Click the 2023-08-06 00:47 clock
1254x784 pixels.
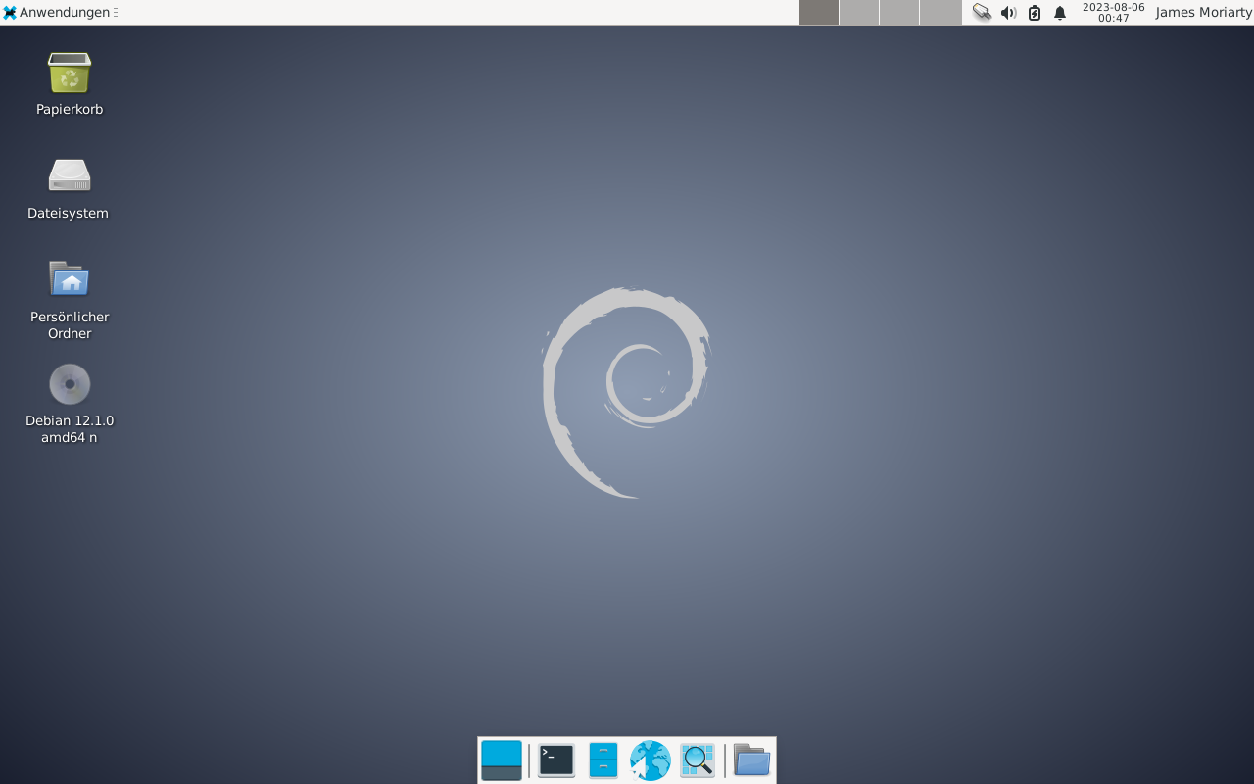point(1114,13)
